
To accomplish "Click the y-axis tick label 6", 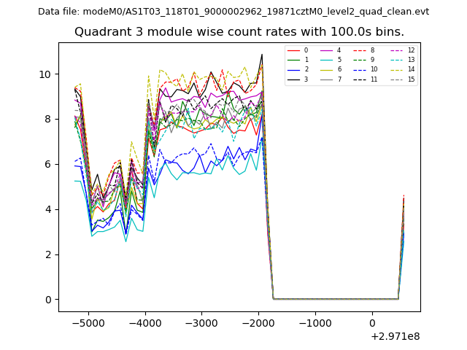I will click(x=50, y=165).
